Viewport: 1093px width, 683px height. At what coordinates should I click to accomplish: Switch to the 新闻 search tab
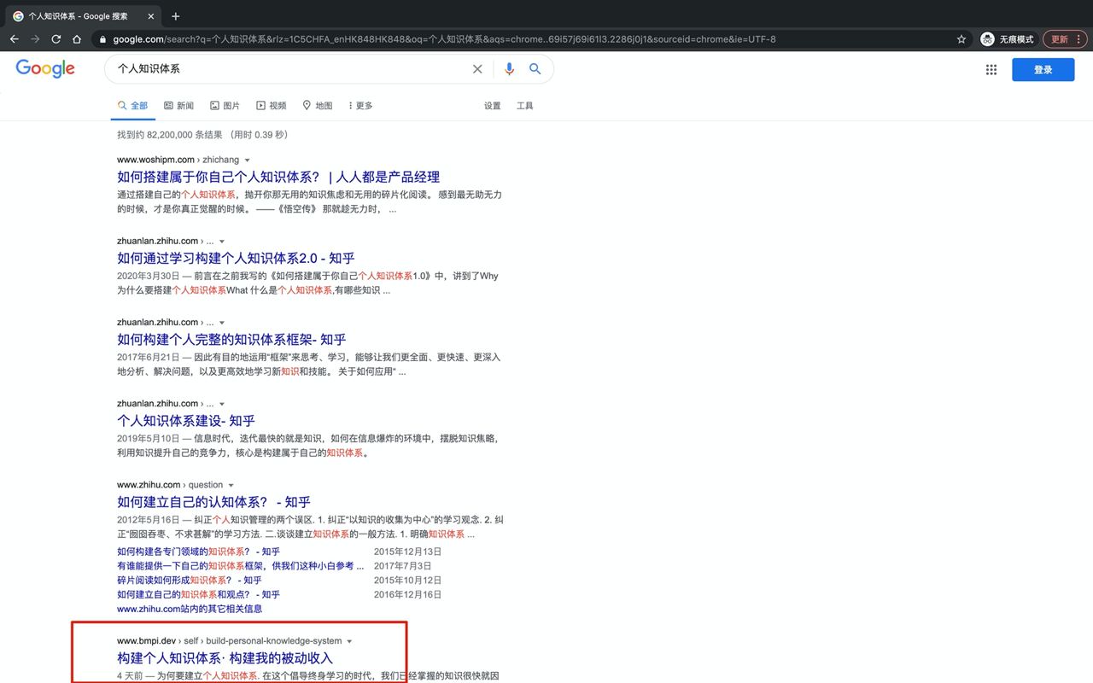[179, 106]
